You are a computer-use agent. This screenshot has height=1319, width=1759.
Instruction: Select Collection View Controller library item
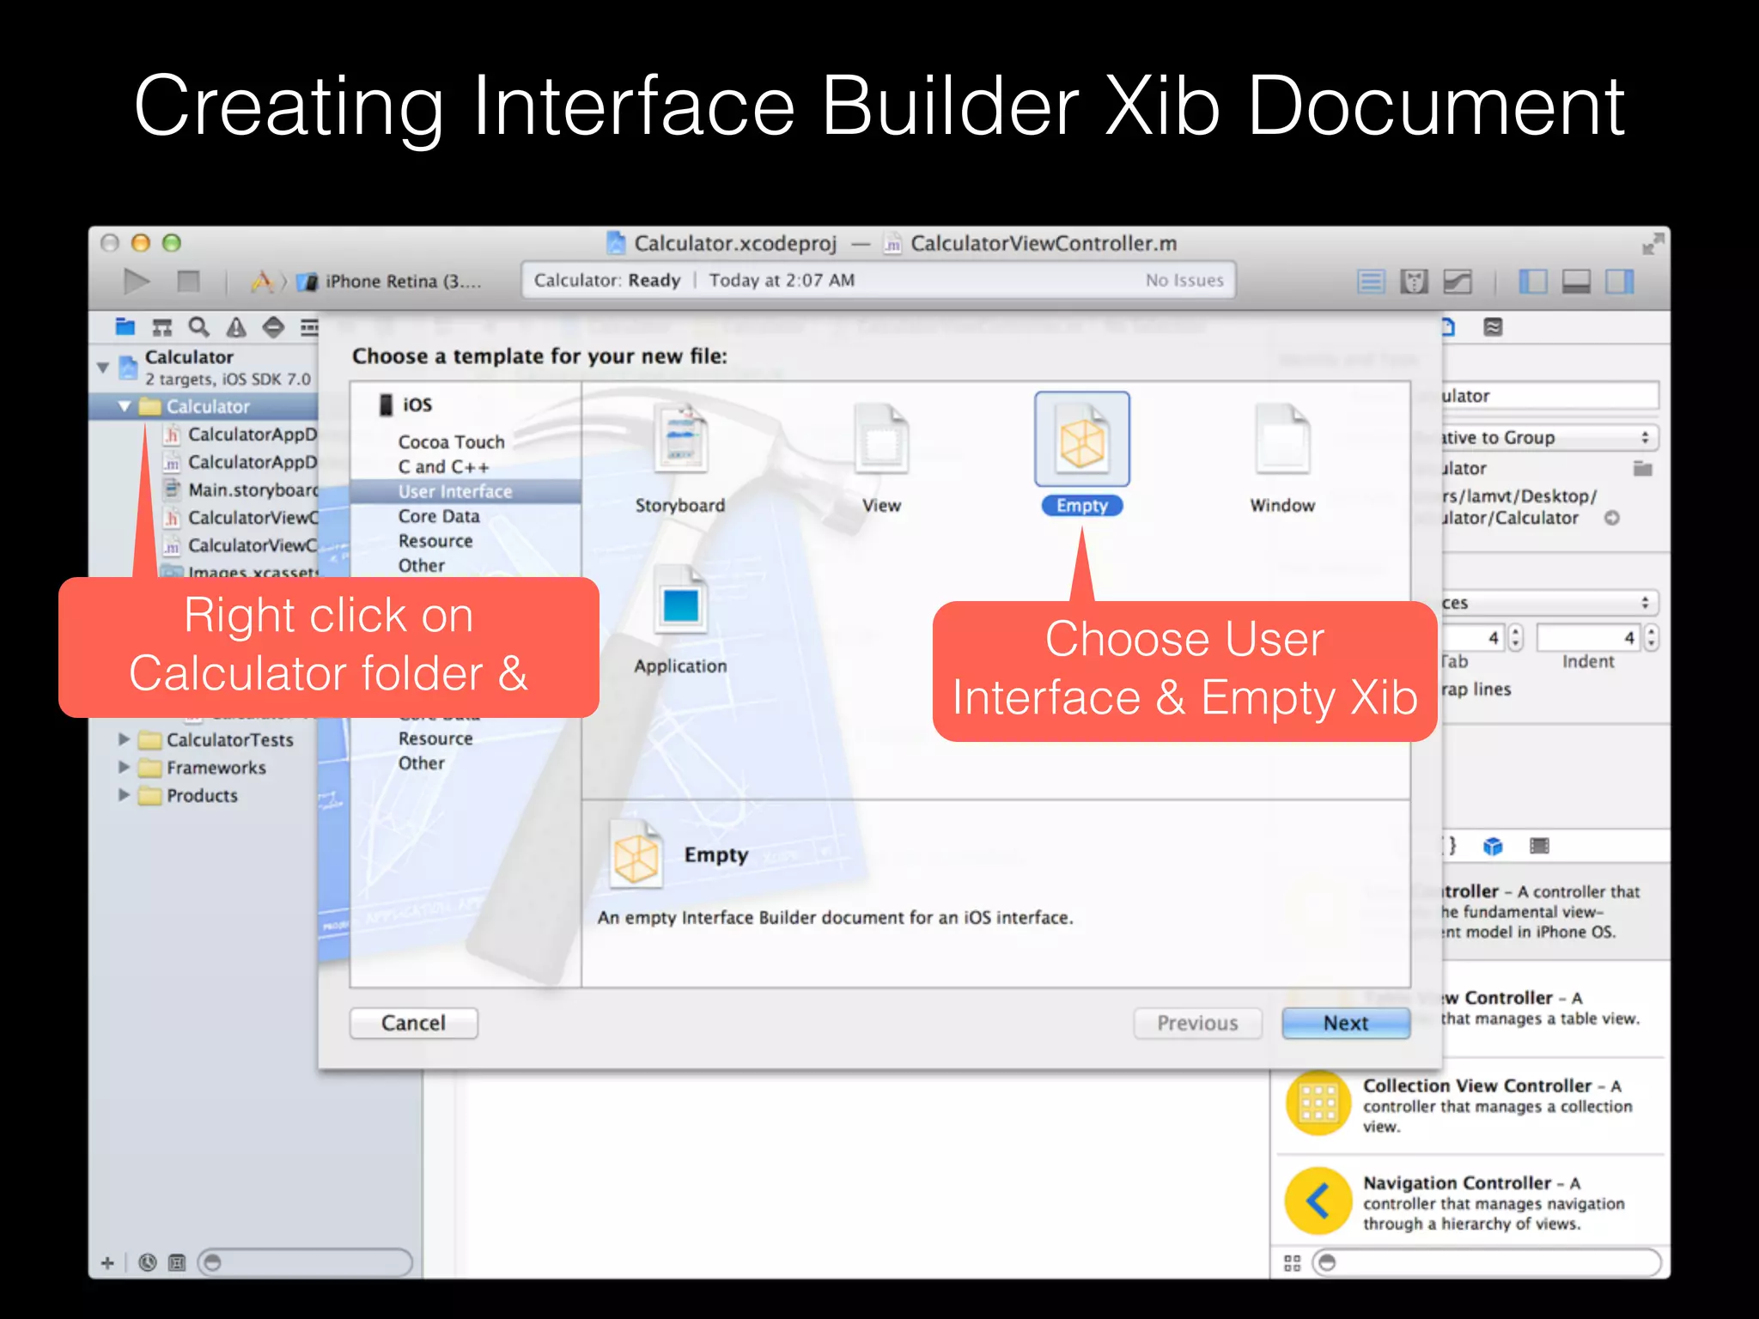coord(1469,1104)
